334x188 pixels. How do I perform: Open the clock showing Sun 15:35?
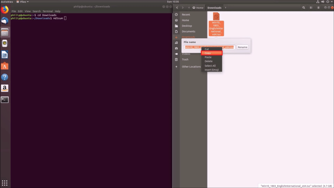(x=173, y=2)
